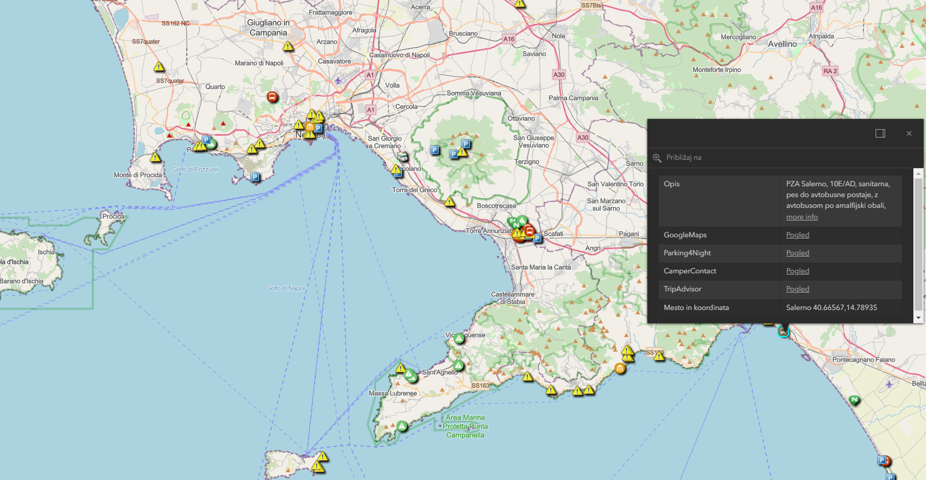Open warning marker below Torre del Greco label
Image resolution: width=926 pixels, height=480 pixels.
450,201
